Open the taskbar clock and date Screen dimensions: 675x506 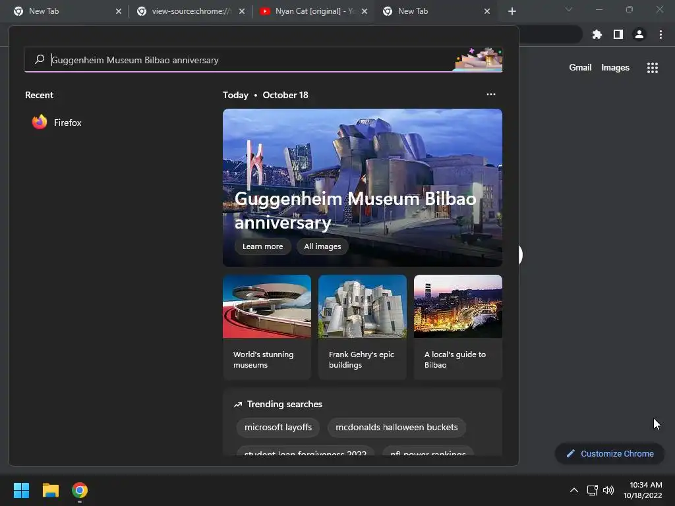point(643,490)
